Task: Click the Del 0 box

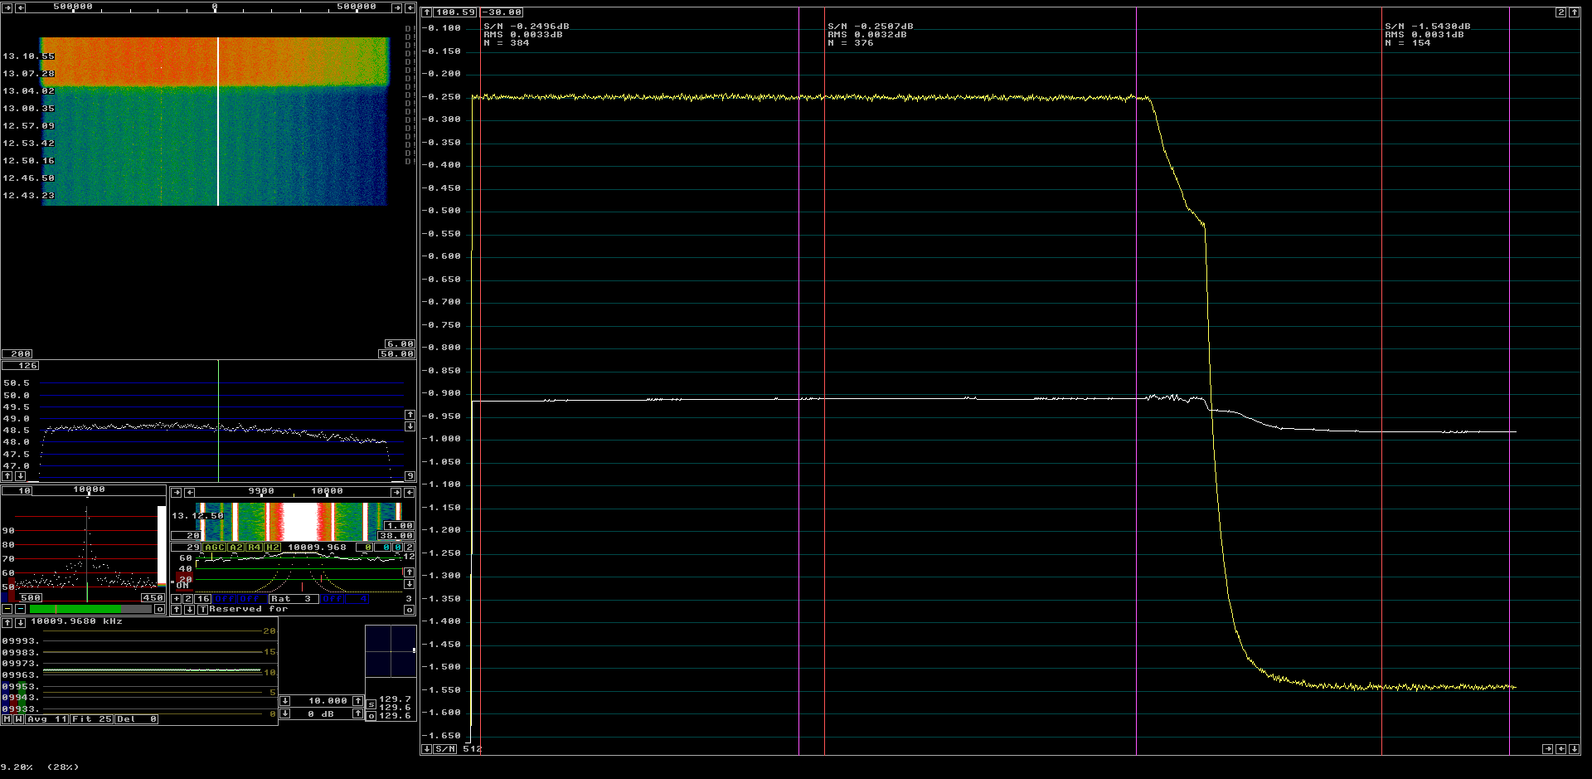Action: 137,719
